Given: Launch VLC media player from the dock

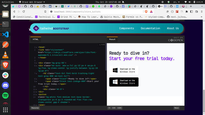Looking at the screenshot, I should coord(5,55).
